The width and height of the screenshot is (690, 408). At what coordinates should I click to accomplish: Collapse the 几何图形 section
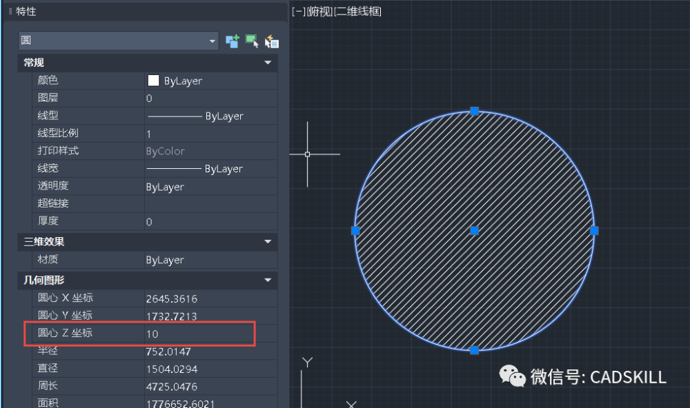click(268, 280)
